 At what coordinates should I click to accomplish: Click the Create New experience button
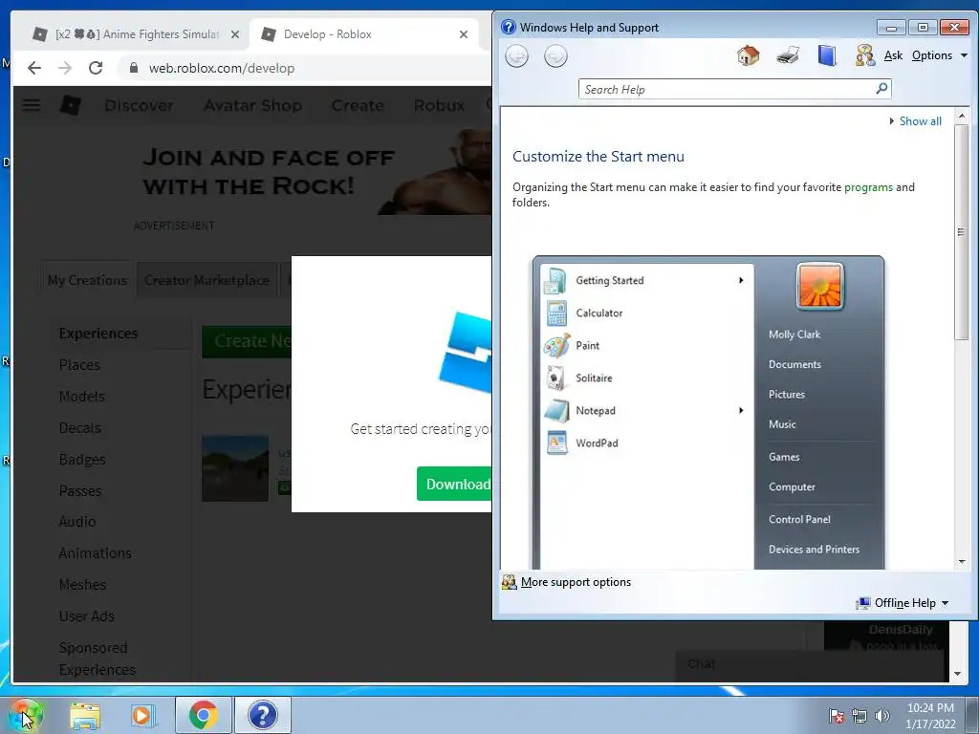[247, 341]
